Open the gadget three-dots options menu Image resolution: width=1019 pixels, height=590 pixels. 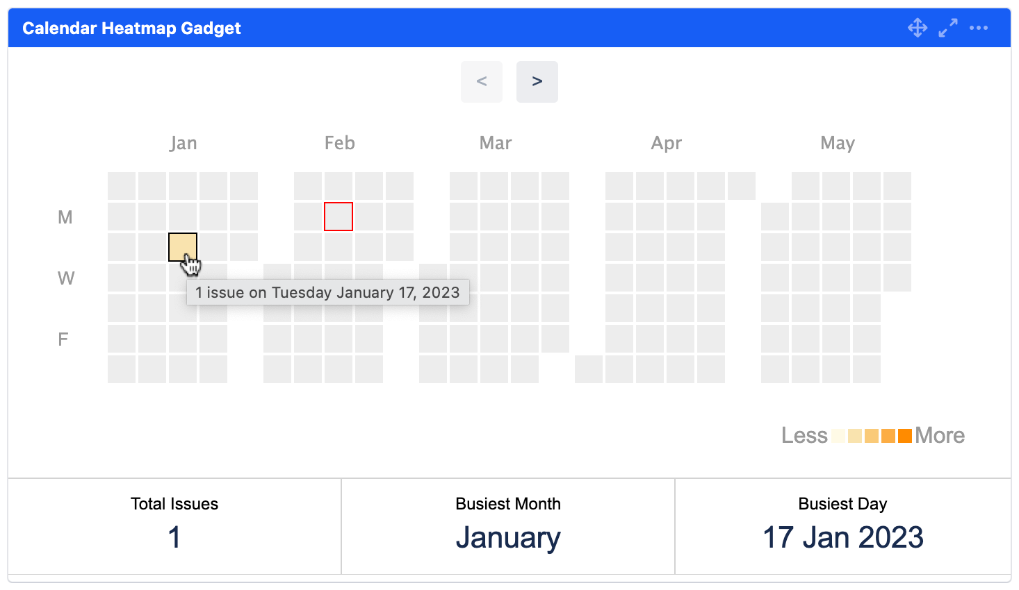[979, 28]
